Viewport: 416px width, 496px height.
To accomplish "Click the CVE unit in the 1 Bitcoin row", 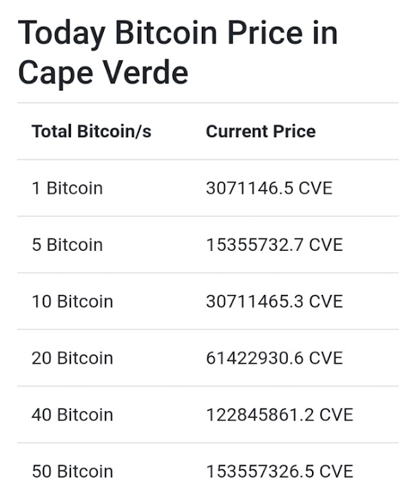I will click(x=315, y=188).
